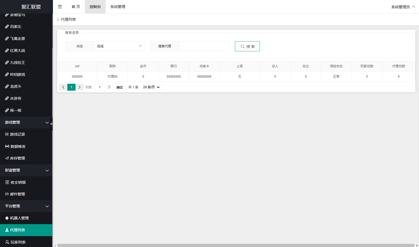Click the horizontal scrollbar at bottom

click(236, 245)
